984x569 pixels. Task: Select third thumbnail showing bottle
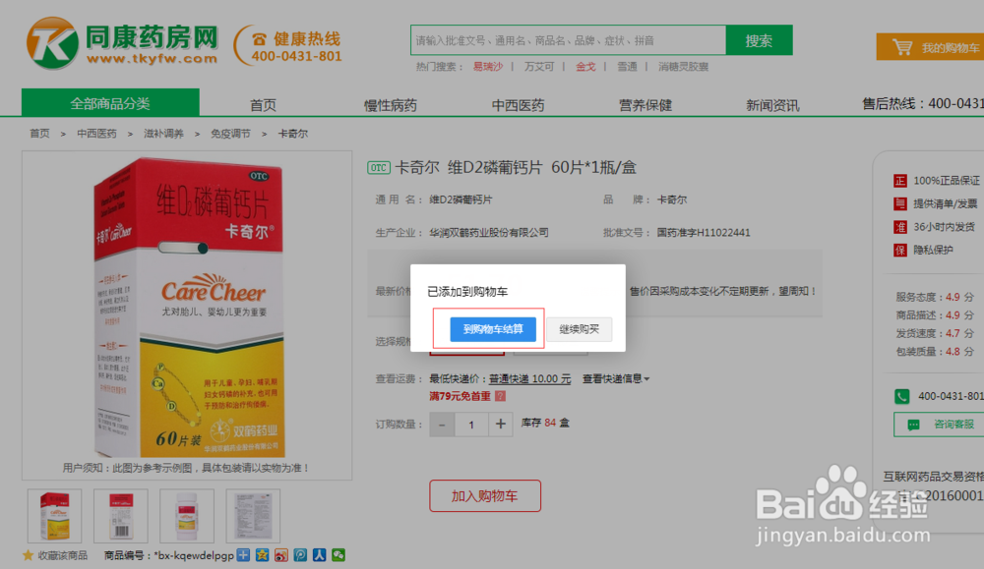tap(187, 516)
